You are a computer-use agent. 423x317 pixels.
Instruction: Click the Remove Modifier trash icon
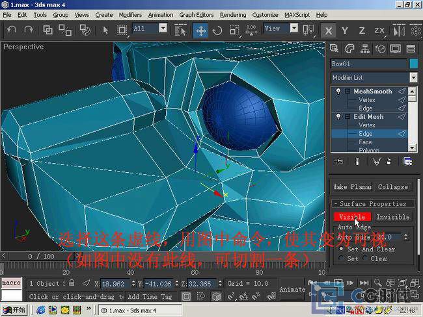point(389,161)
